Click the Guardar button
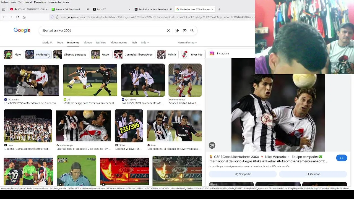354x199 pixels. 313,174
